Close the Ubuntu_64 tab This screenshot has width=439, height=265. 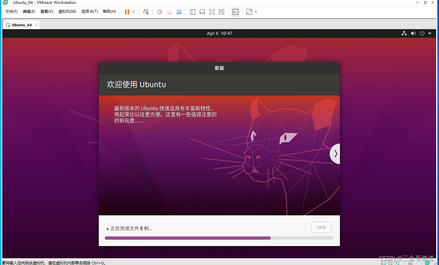[x=36, y=25]
